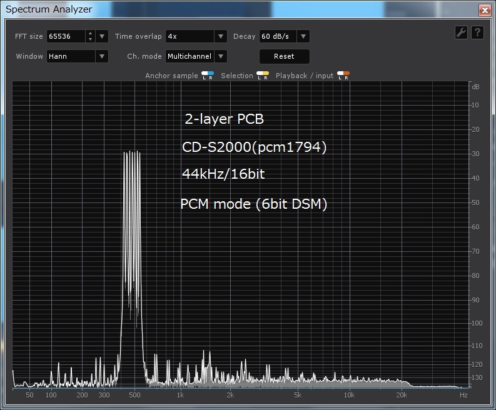This screenshot has width=496, height=410.
Task: Click the Window label
Action: tap(29, 56)
